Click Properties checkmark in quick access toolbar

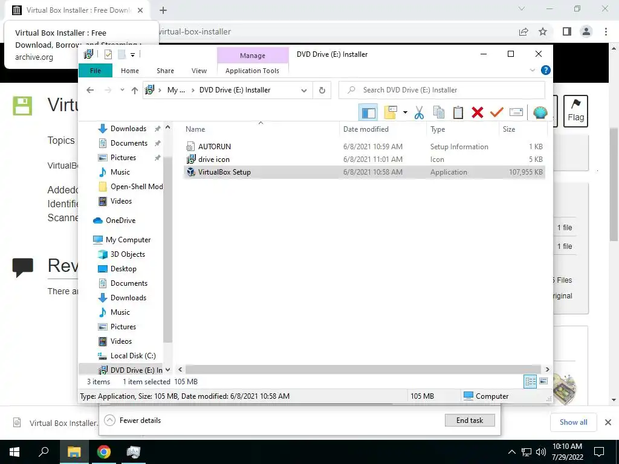coord(108,54)
